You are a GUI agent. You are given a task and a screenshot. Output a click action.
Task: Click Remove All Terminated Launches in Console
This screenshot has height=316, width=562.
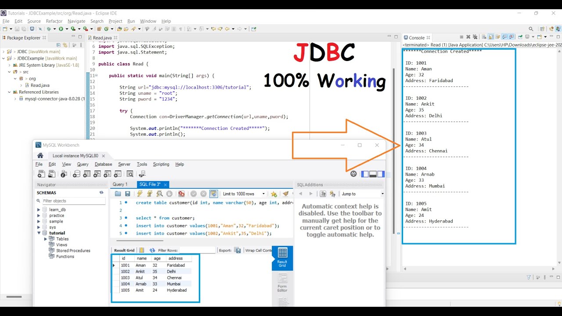point(475,37)
